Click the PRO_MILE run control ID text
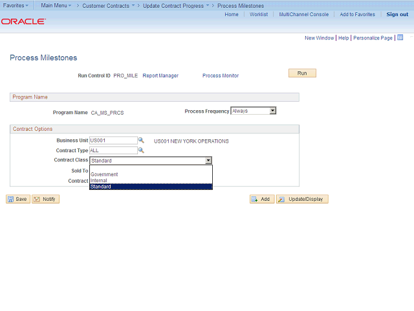414x311 pixels. point(125,76)
